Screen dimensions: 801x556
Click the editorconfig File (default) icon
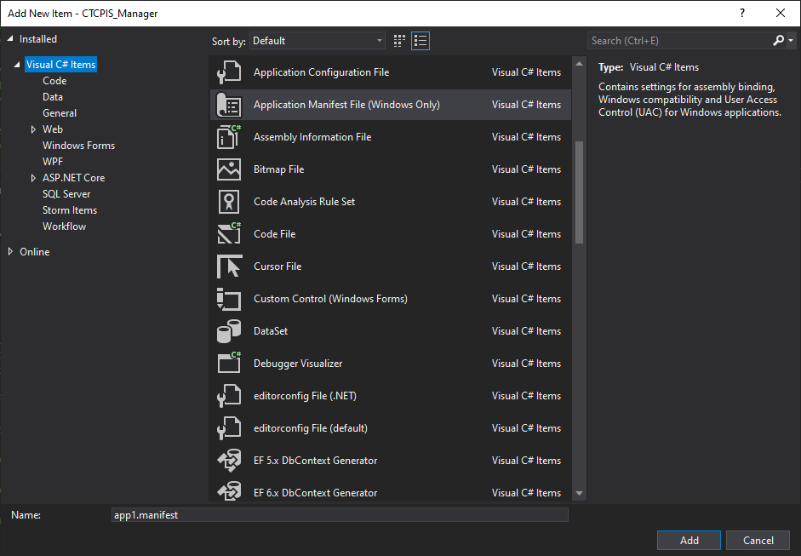(x=229, y=428)
